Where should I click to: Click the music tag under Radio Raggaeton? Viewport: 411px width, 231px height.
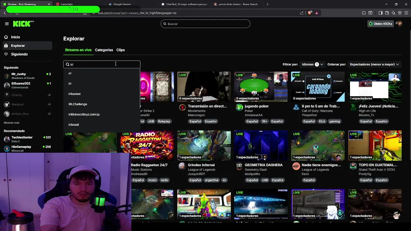152,180
